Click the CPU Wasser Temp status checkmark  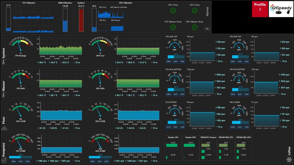click(x=173, y=27)
